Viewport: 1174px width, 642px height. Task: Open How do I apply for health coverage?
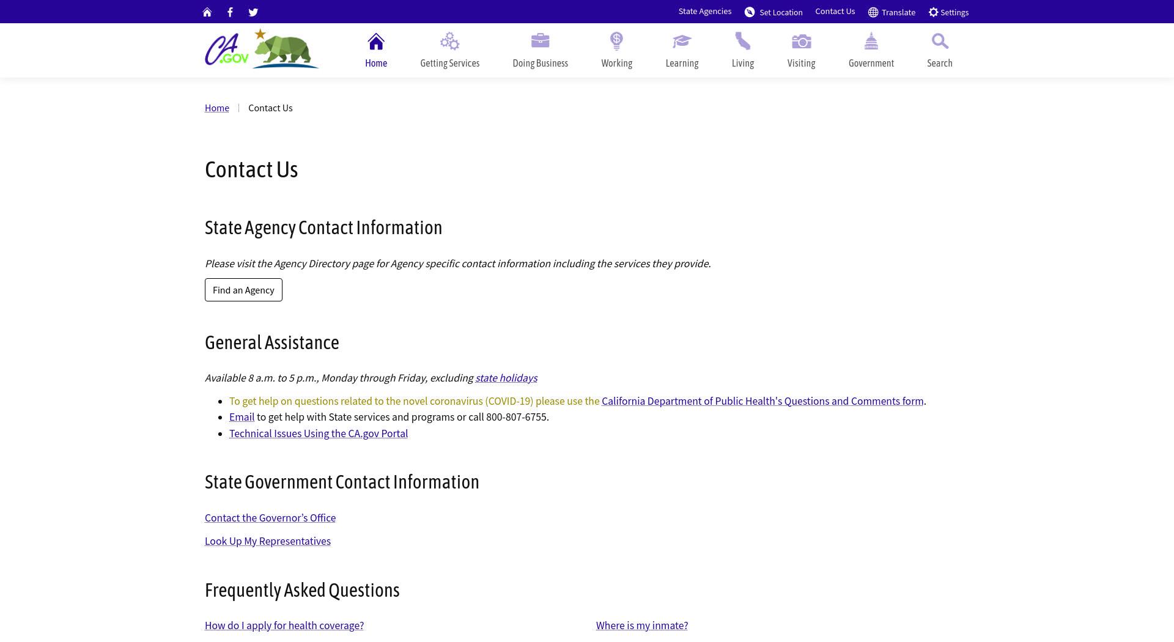(284, 625)
